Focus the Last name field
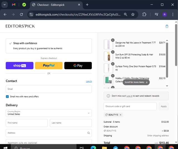Image resolution: width=178 pixels, height=149 pixels. pyautogui.click(x=71, y=123)
